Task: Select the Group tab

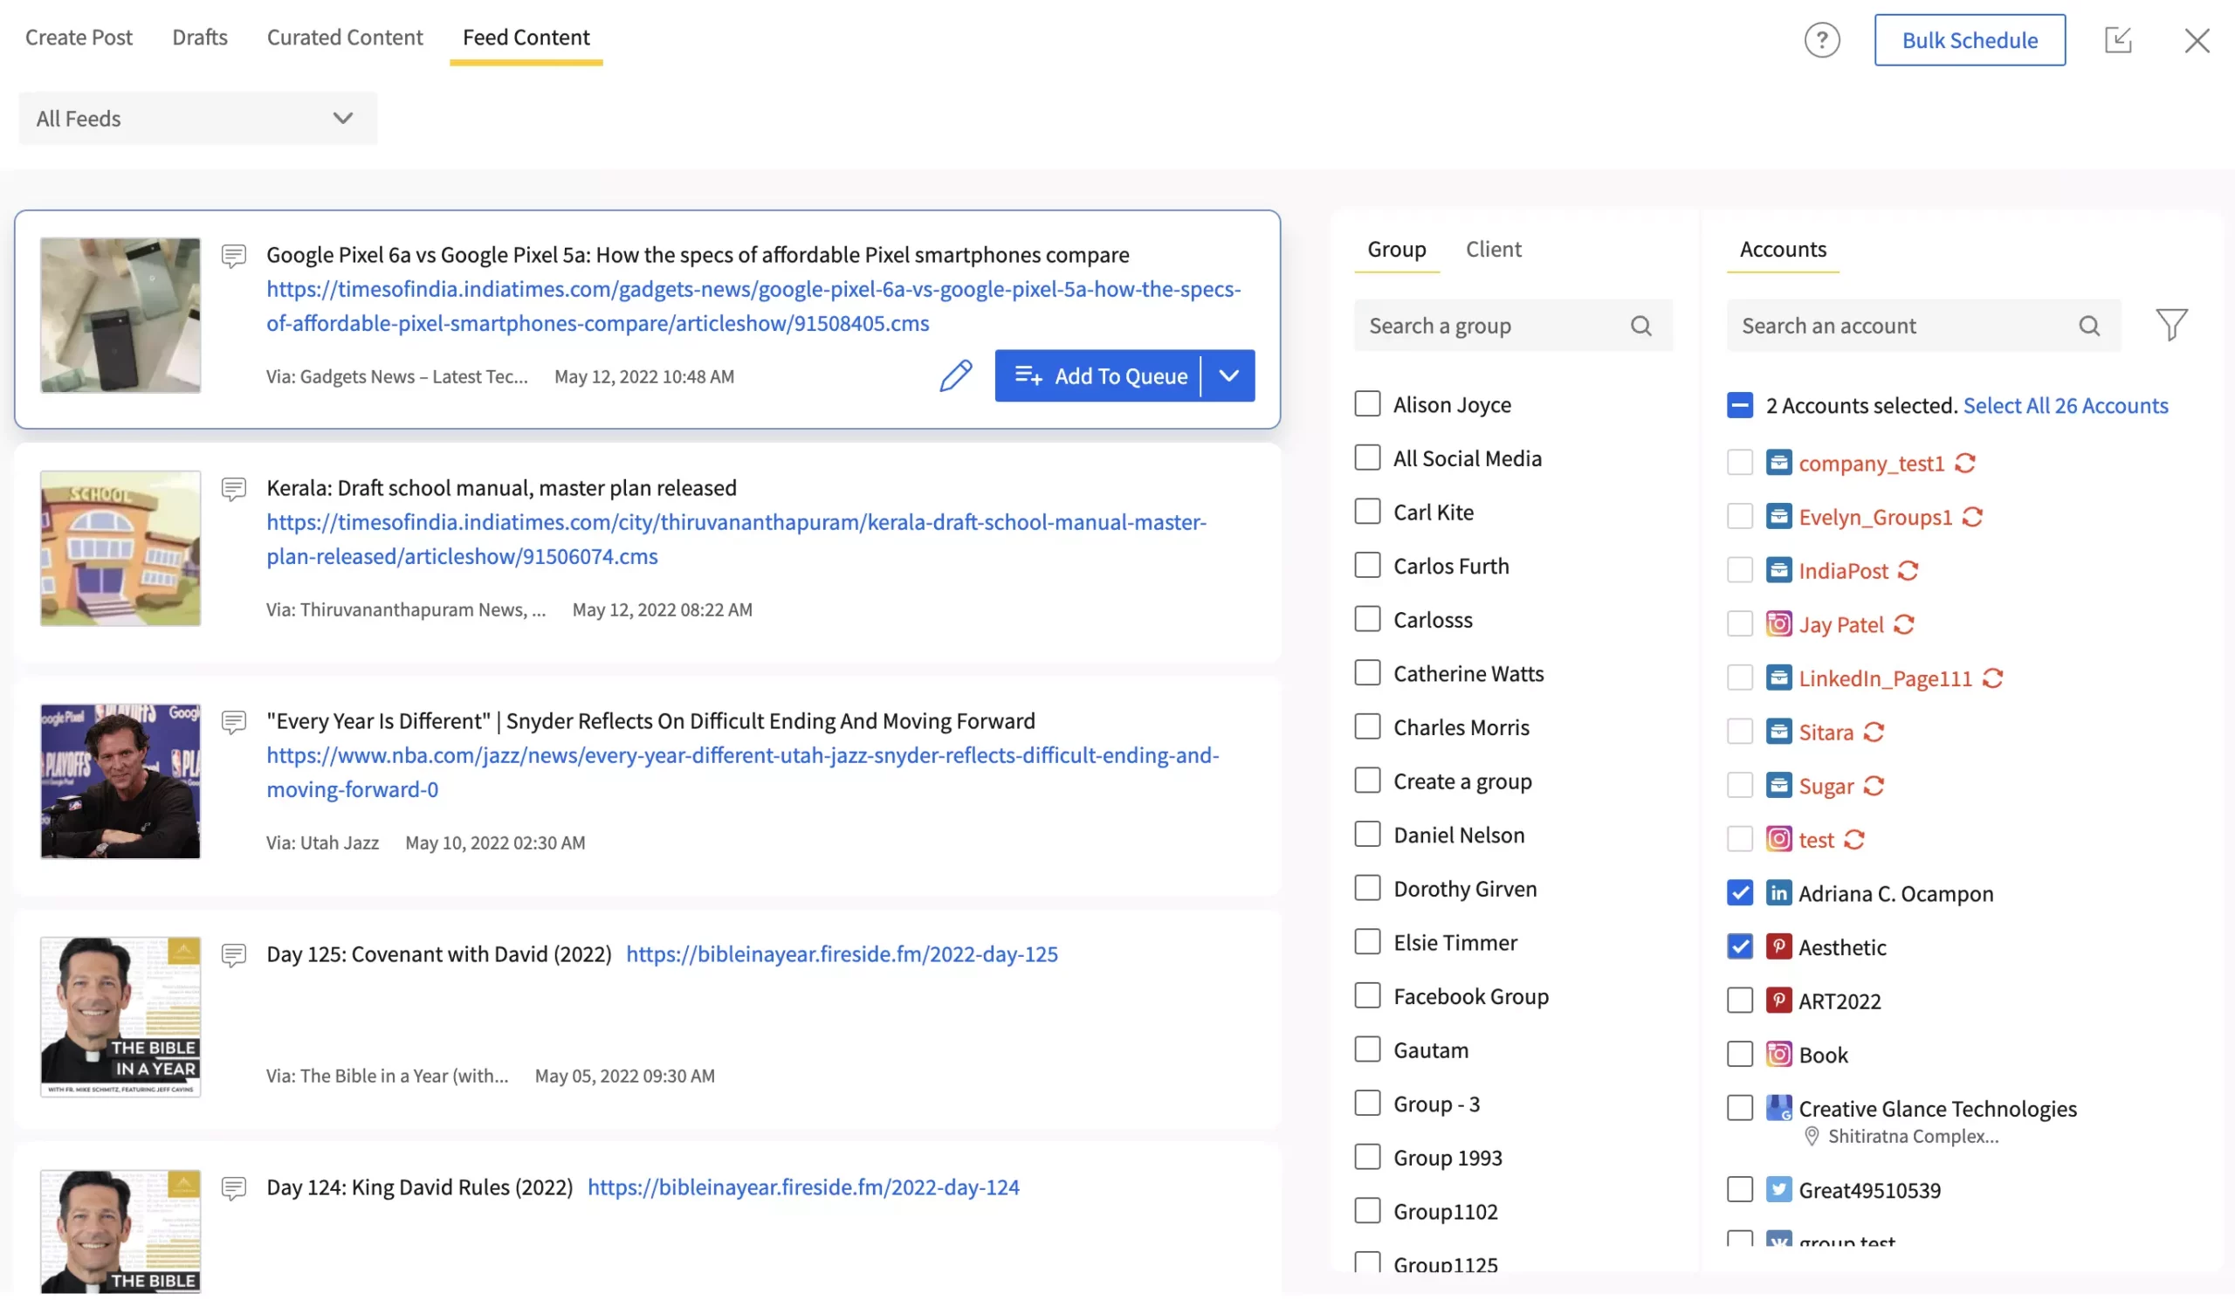Action: [1396, 249]
